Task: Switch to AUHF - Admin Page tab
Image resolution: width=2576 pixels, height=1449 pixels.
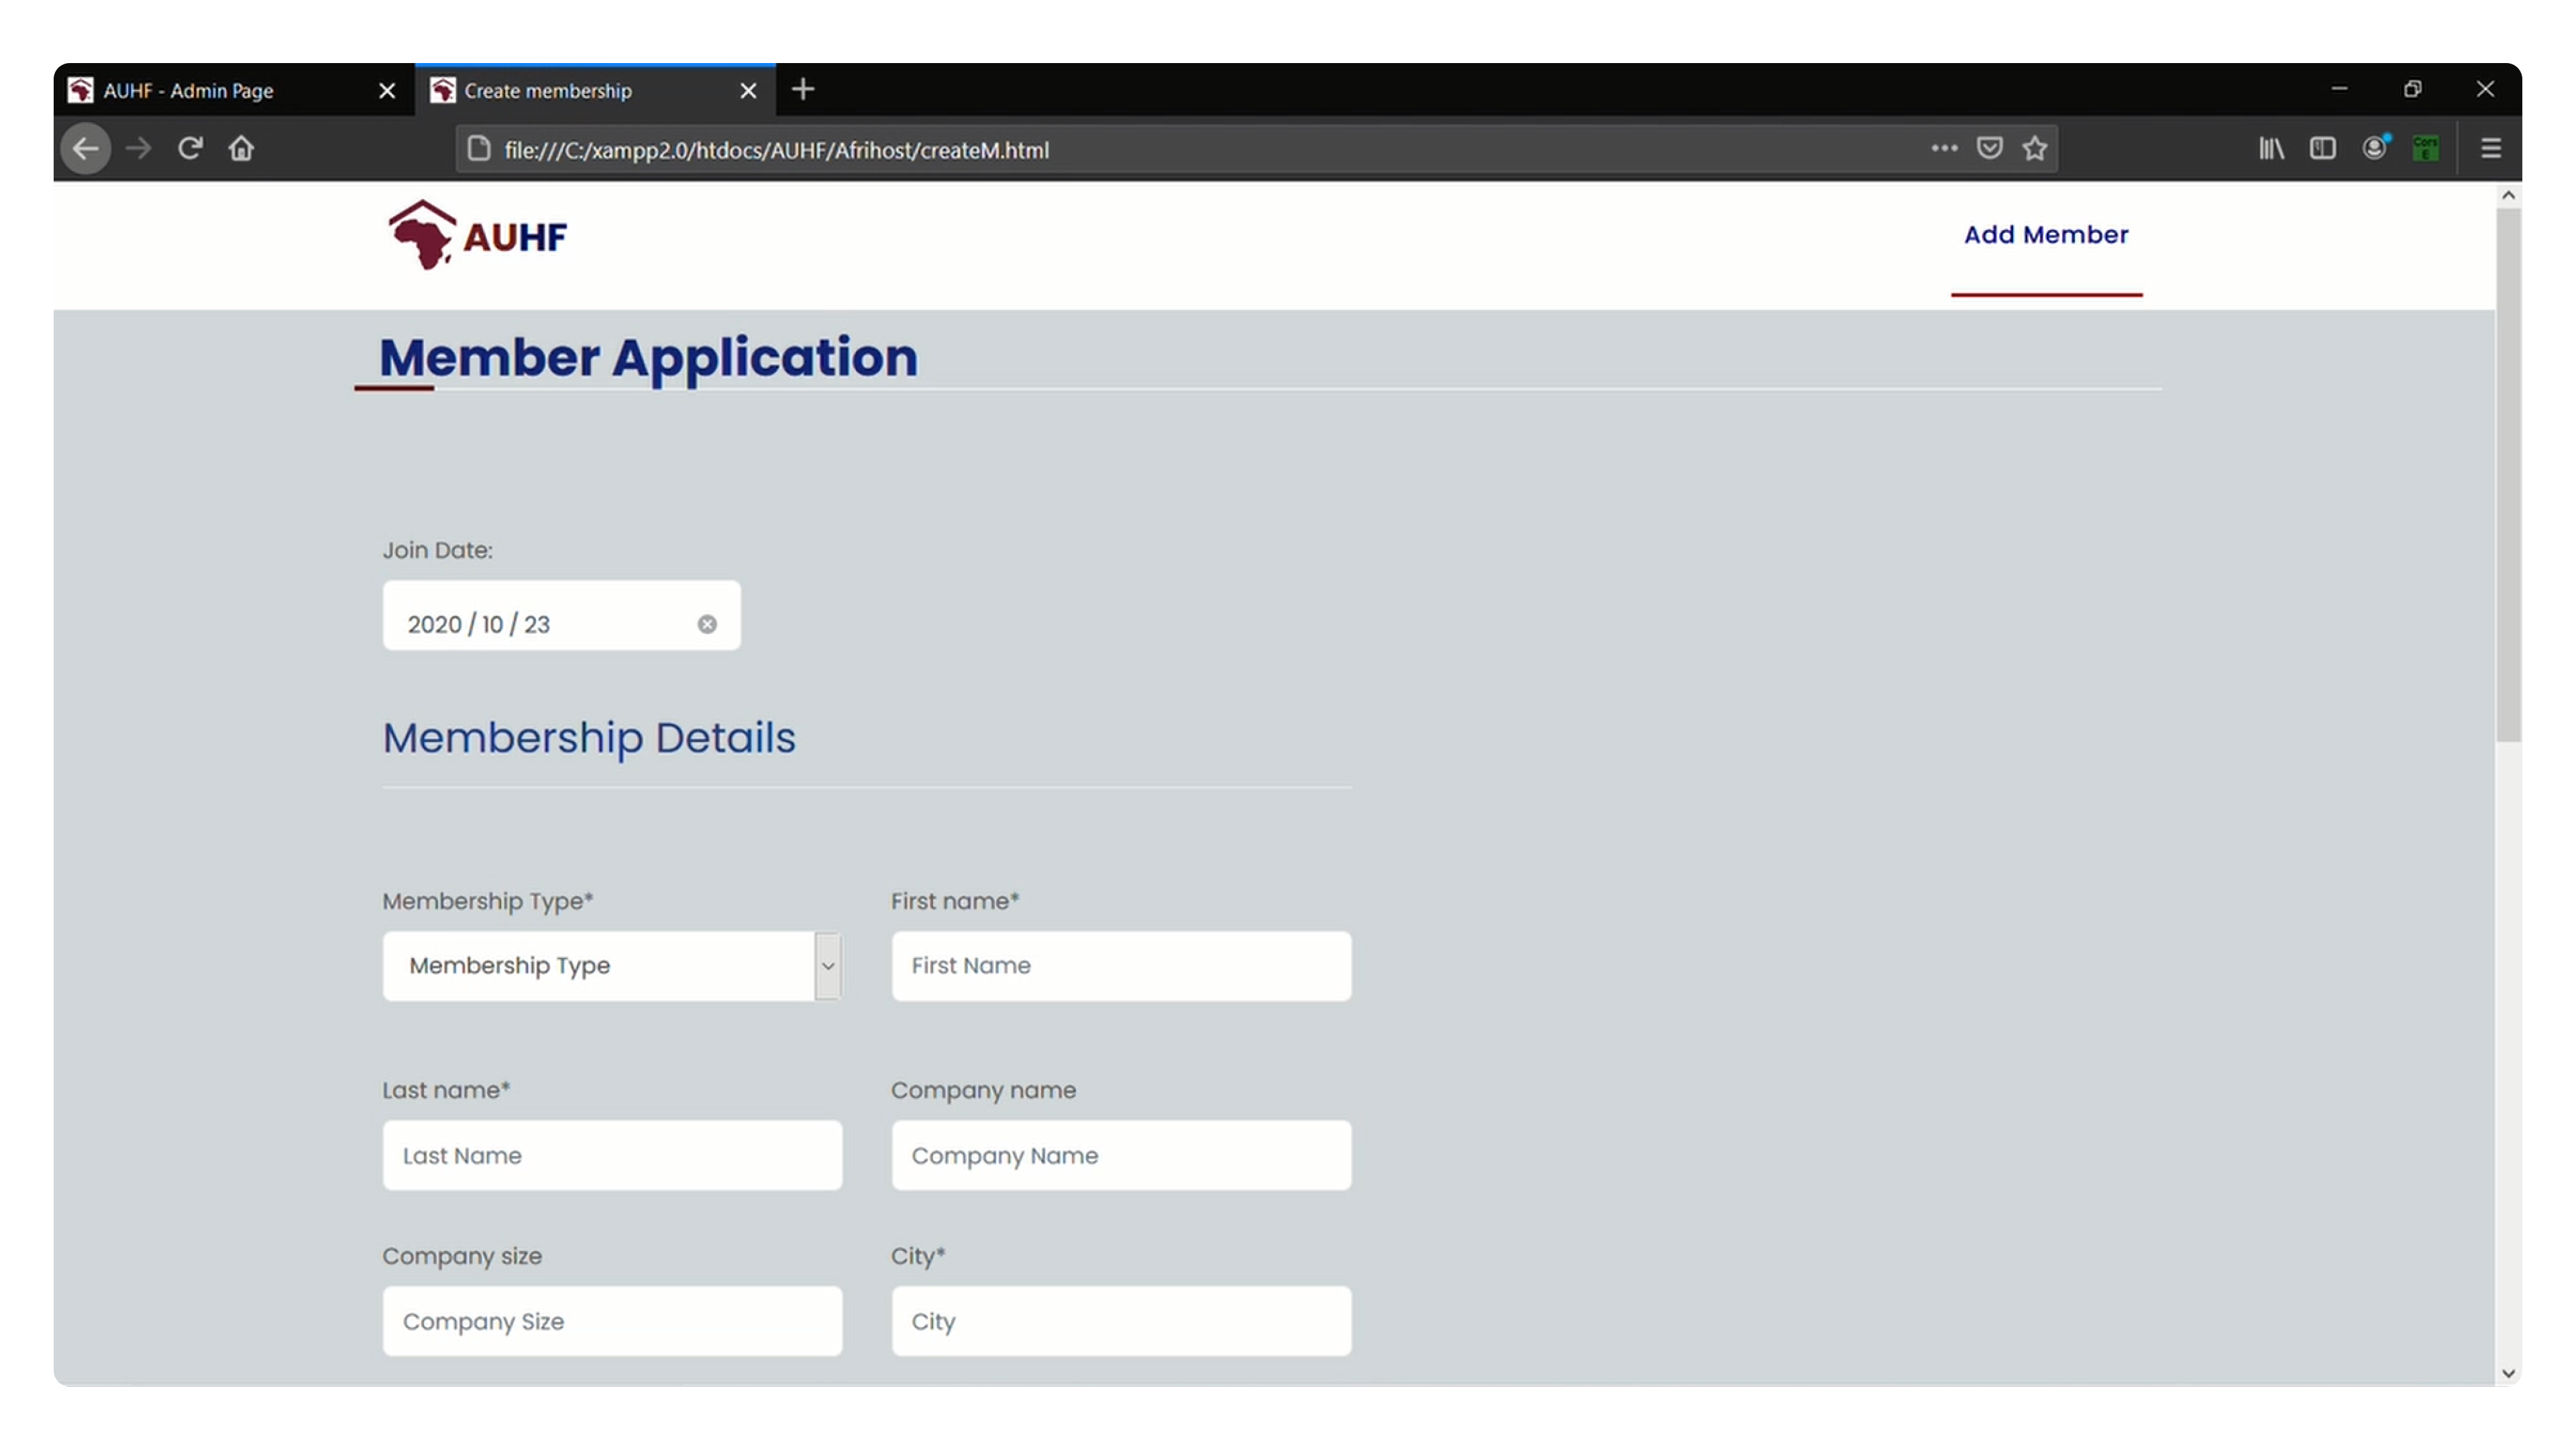Action: pyautogui.click(x=233, y=91)
